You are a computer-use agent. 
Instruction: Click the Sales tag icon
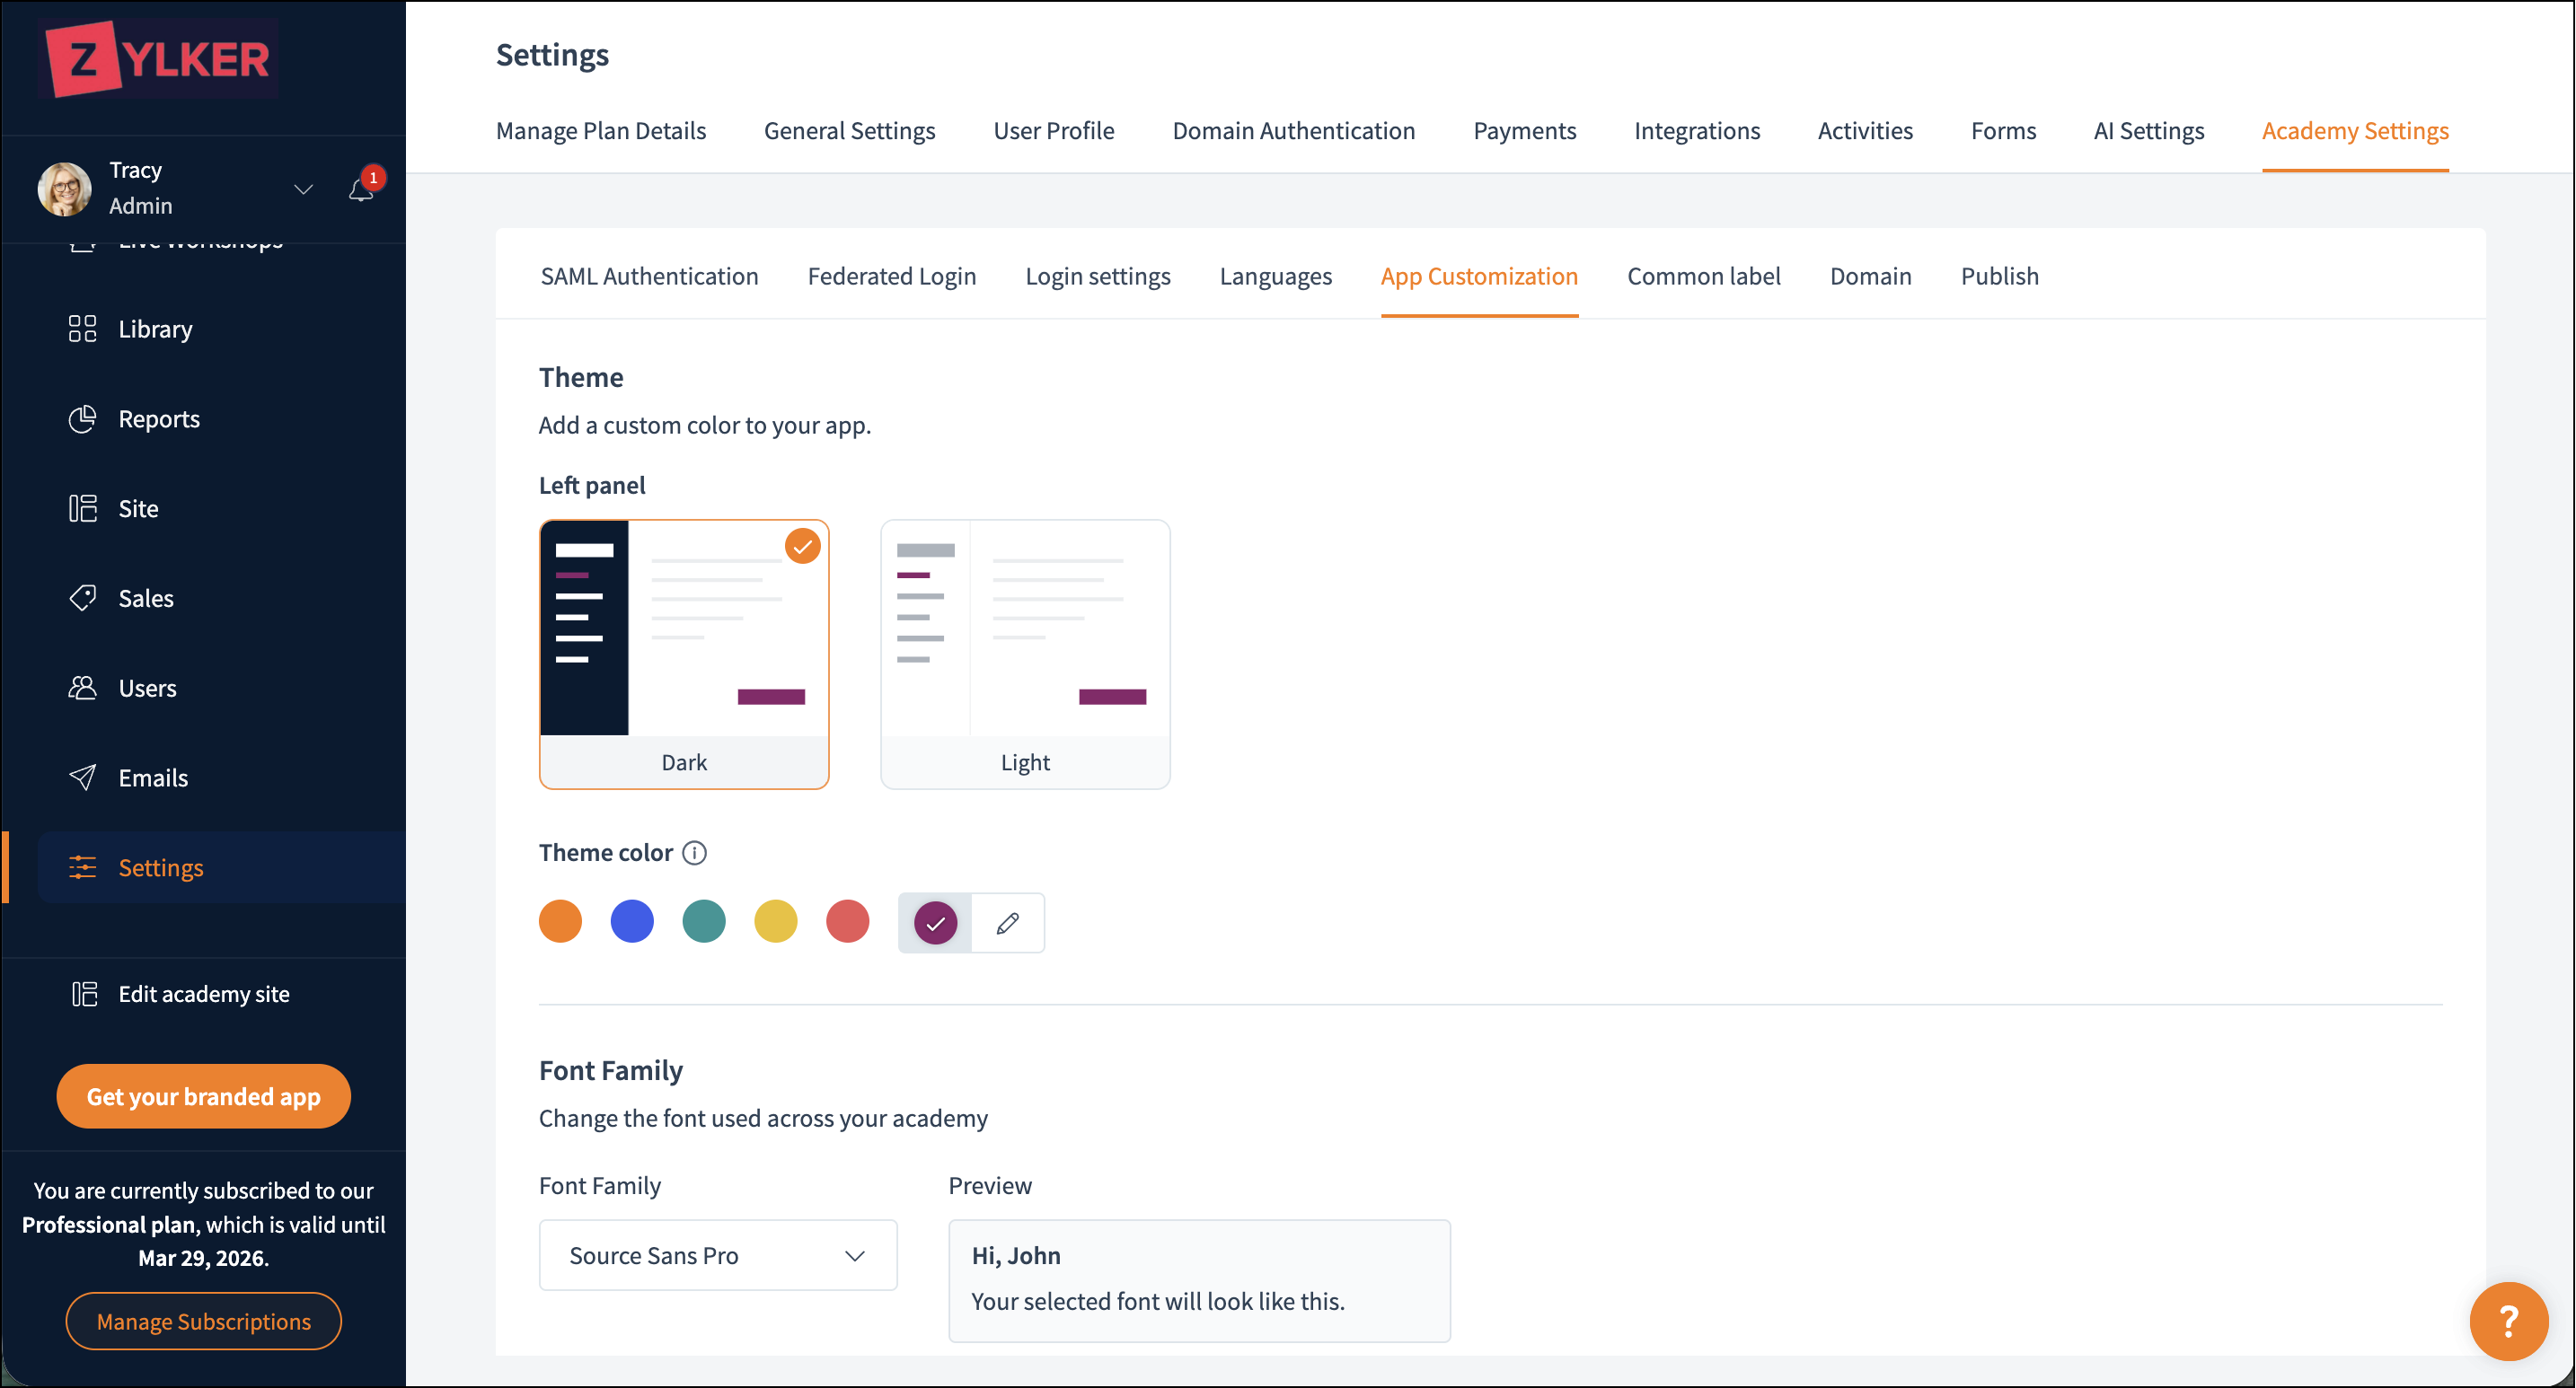[x=82, y=598]
